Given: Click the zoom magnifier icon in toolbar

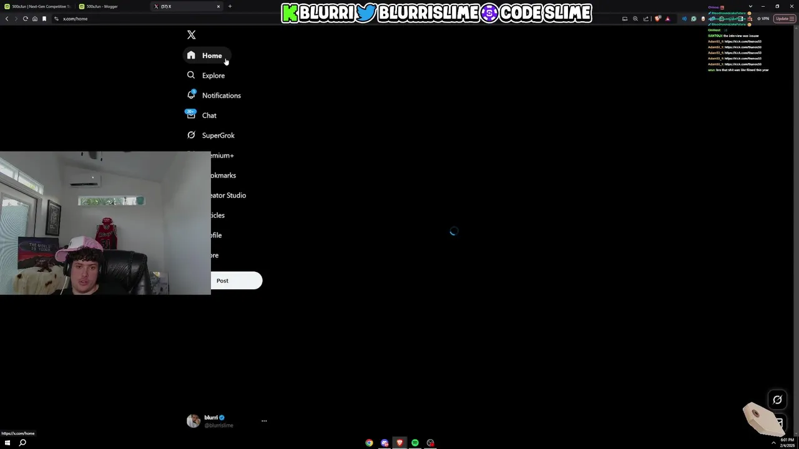Looking at the screenshot, I should (635, 19).
